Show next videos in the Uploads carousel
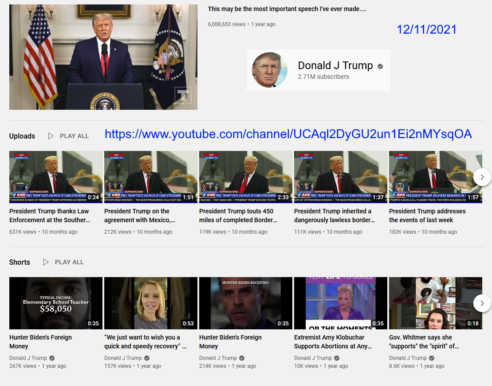Image resolution: width=492 pixels, height=386 pixels. (482, 177)
